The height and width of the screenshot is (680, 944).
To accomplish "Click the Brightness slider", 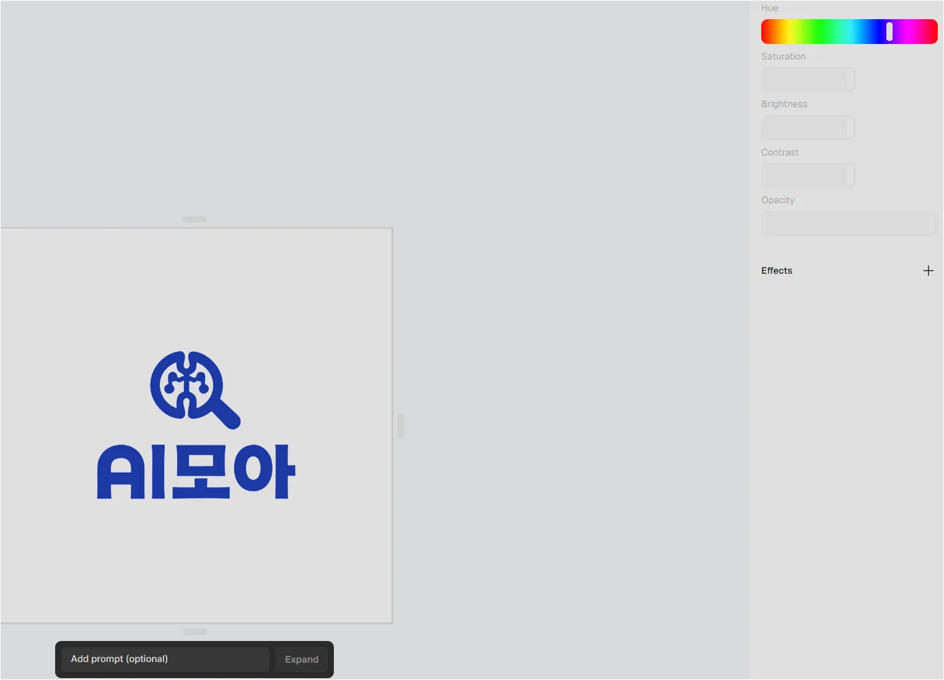I will point(808,128).
